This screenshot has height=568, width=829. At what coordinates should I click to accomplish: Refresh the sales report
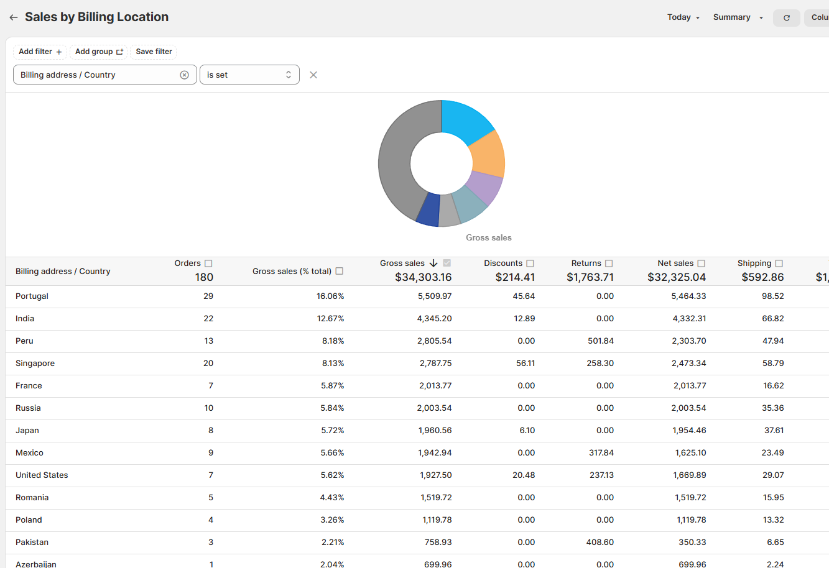[786, 17]
